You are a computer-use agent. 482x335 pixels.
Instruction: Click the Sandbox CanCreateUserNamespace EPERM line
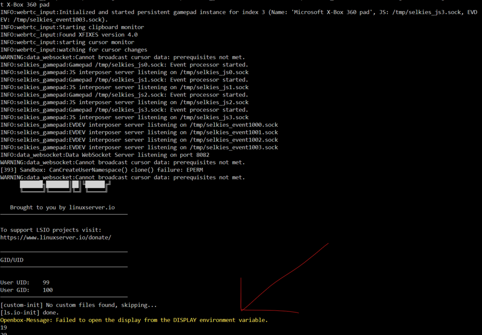[102, 170]
